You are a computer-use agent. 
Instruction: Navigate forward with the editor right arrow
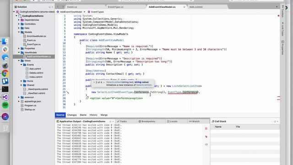point(63,7)
